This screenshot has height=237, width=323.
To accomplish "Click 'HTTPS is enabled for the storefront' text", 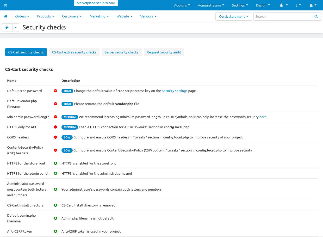I will pyautogui.click(x=89, y=163).
